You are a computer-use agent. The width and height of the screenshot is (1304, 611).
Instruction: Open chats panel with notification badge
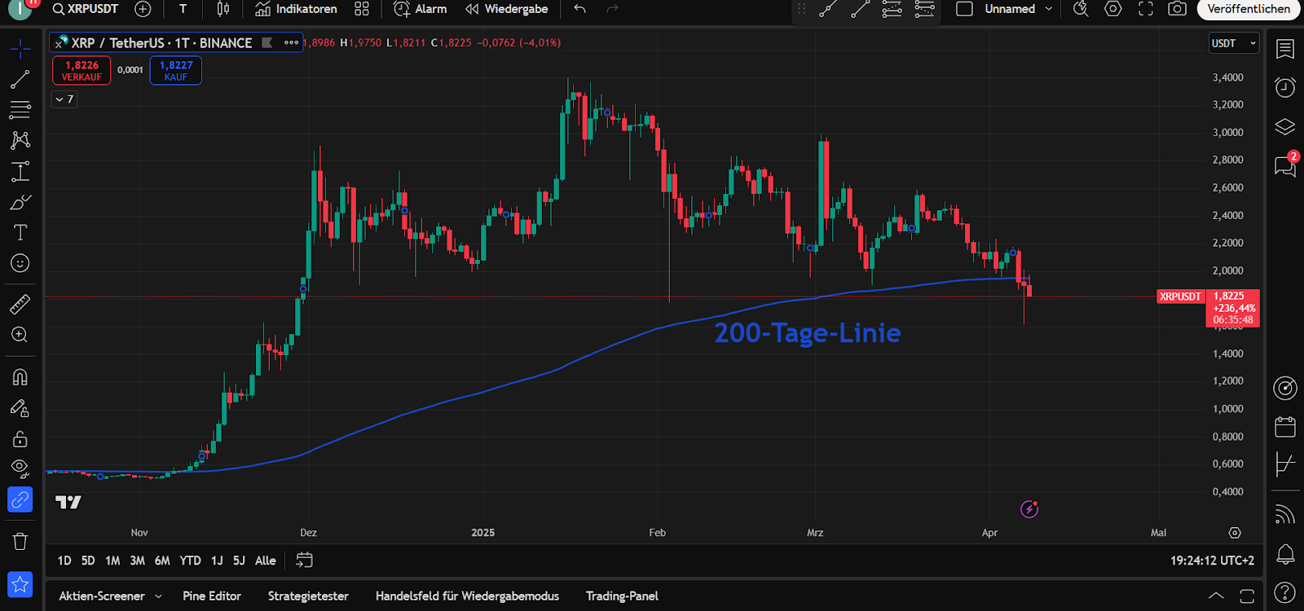pyautogui.click(x=1285, y=165)
